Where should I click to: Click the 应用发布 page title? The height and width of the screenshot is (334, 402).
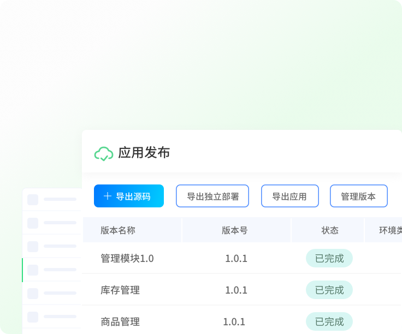click(144, 153)
